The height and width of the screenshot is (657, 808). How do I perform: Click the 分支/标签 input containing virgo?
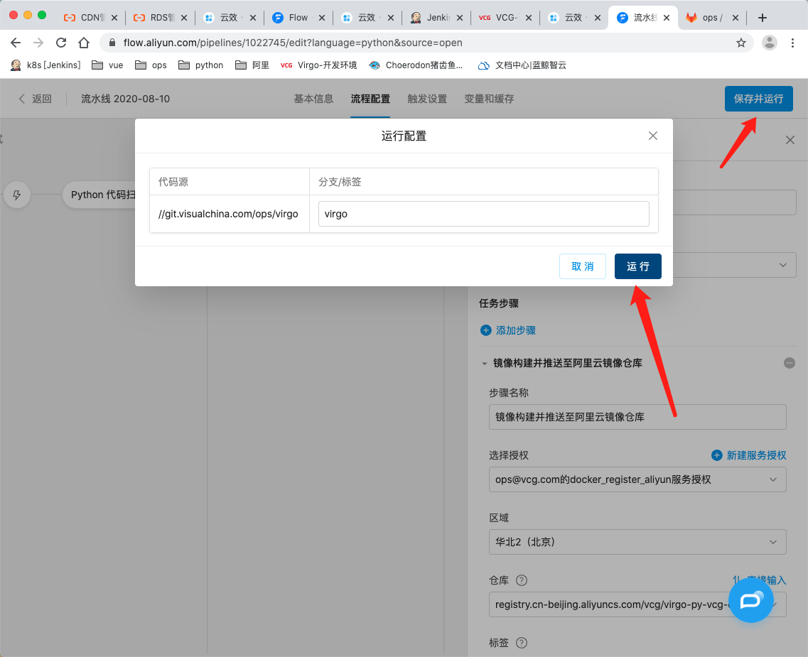tap(483, 214)
